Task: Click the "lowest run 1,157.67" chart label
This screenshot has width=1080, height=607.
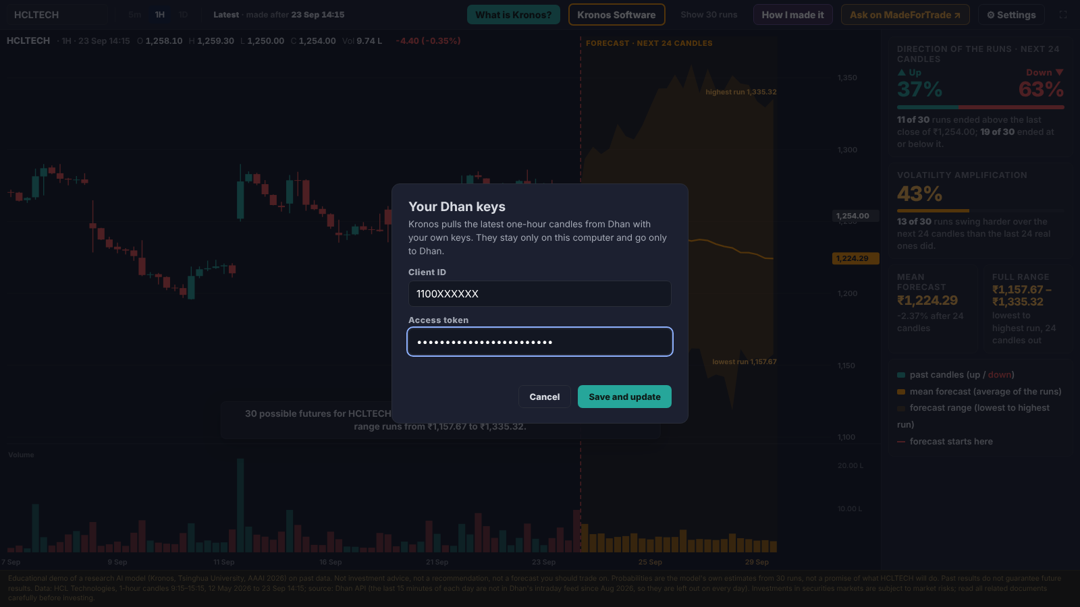Action: point(745,362)
